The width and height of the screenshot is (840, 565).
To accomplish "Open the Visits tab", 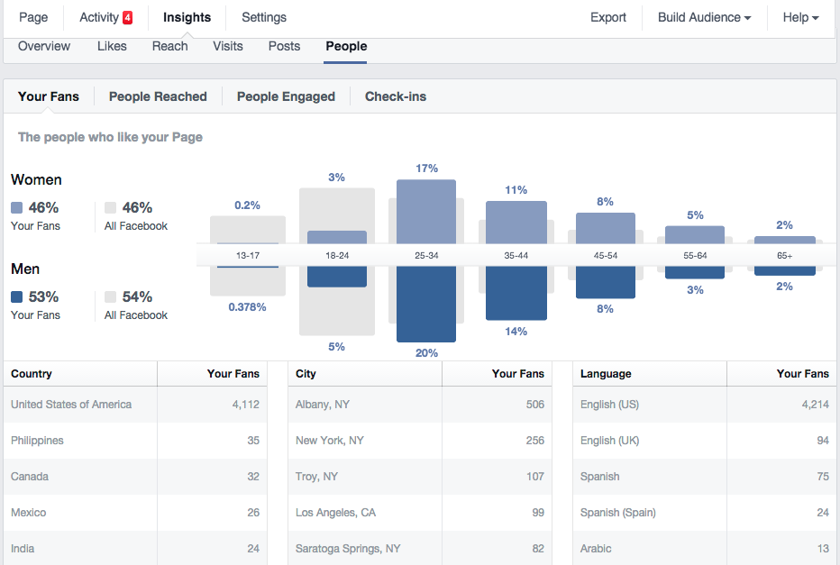I will [227, 46].
